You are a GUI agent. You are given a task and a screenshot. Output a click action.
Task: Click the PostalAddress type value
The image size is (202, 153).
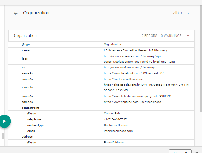(114, 143)
